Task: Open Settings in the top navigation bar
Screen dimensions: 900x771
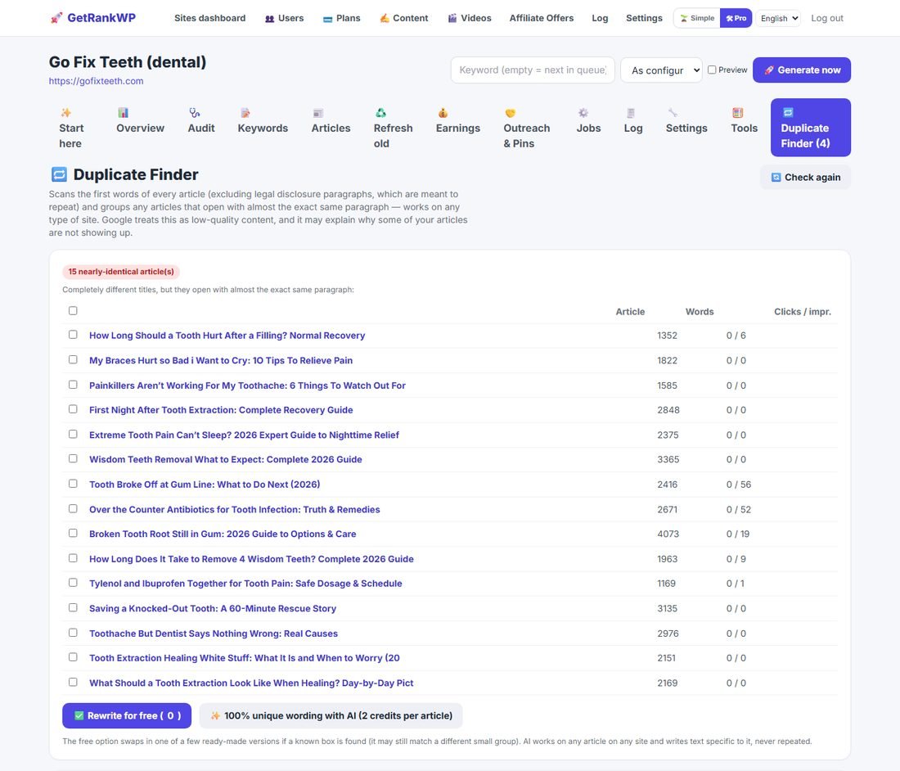Action: pos(644,18)
